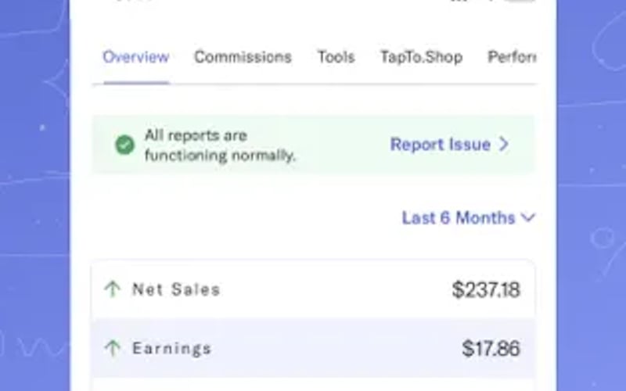The width and height of the screenshot is (626, 391).
Task: Click the Net Sales green up arrow
Action: tap(113, 289)
